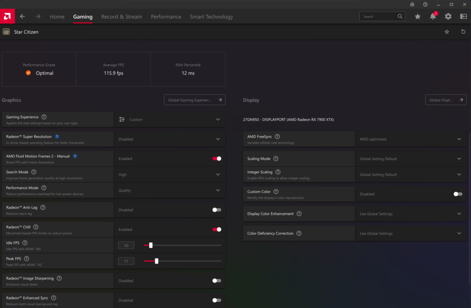Enable Radeon Anti-Lag toggle

pos(217,210)
